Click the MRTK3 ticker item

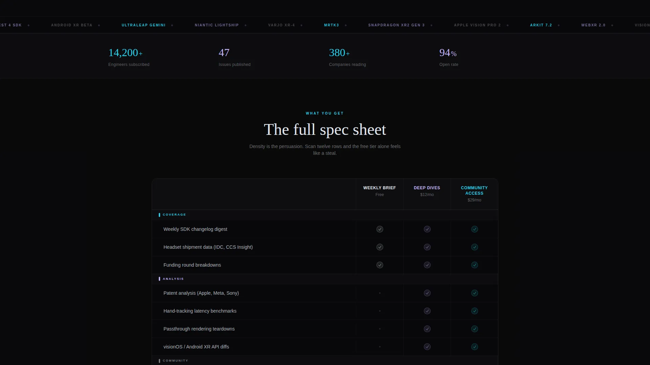(x=331, y=25)
